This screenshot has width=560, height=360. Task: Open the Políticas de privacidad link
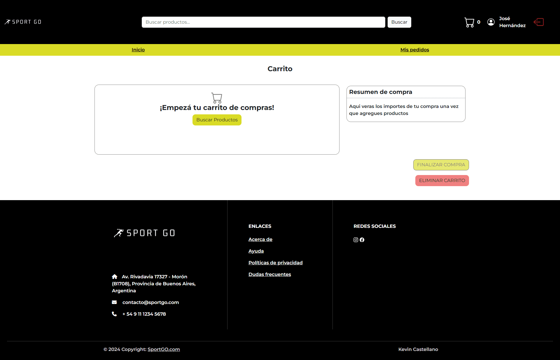(275, 263)
